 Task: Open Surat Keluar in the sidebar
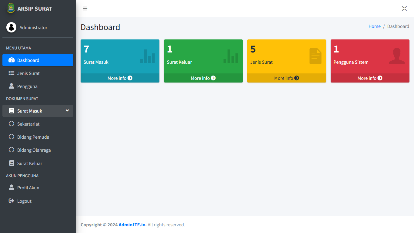tap(29, 163)
